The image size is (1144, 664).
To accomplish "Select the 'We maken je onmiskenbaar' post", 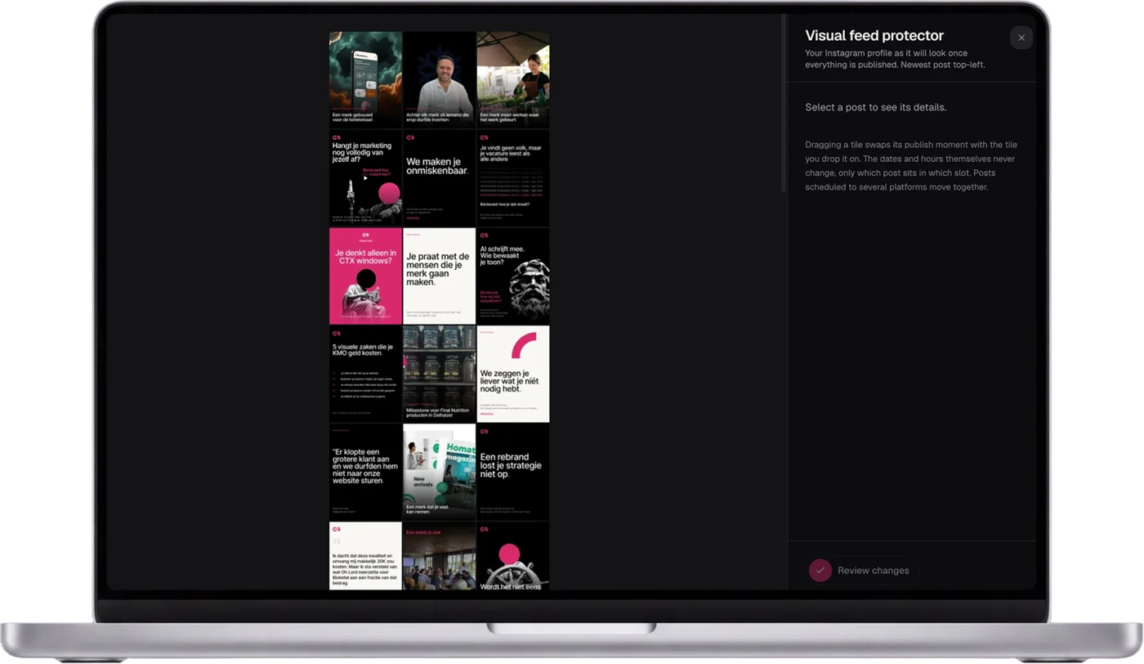I will 439,177.
